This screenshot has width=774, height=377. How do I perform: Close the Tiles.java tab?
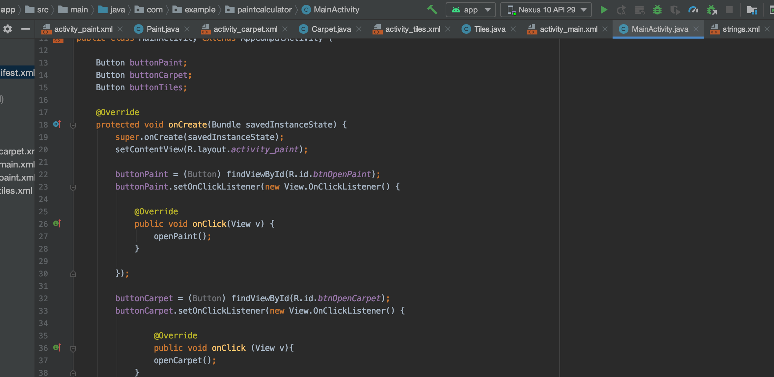click(x=513, y=29)
